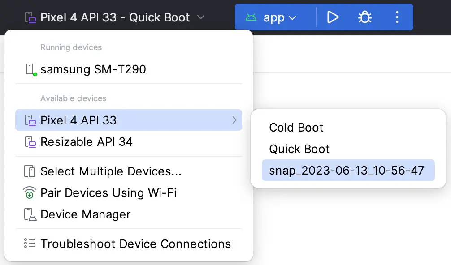The height and width of the screenshot is (265, 451).
Task: Click the Select Multiple Devices icon
Action: click(x=30, y=171)
